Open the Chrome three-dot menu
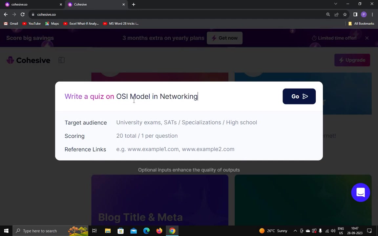This screenshot has width=378, height=236. (x=372, y=14)
